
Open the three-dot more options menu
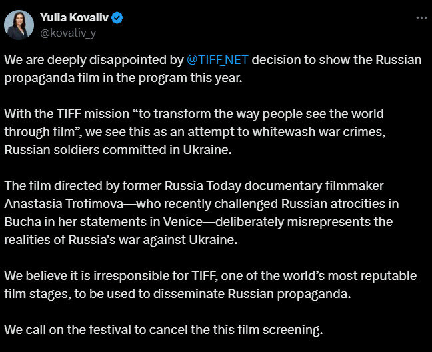(x=421, y=17)
